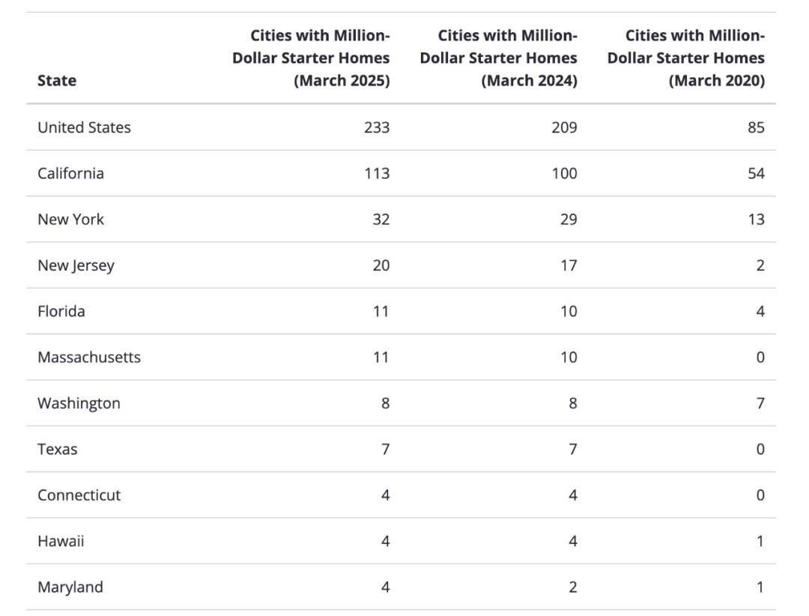Select California's March 2024 value 100
The width and height of the screenshot is (809, 616).
click(563, 173)
